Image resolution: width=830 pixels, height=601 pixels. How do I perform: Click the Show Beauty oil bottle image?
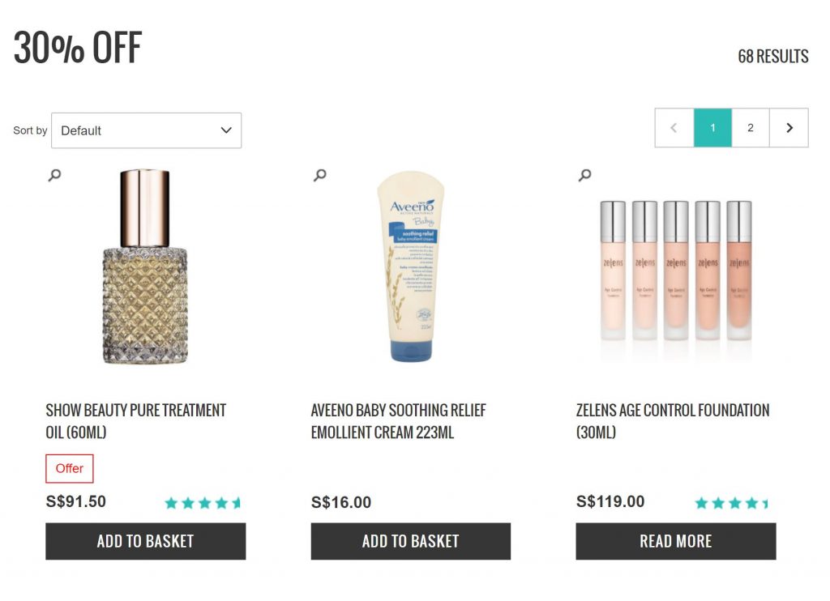146,267
